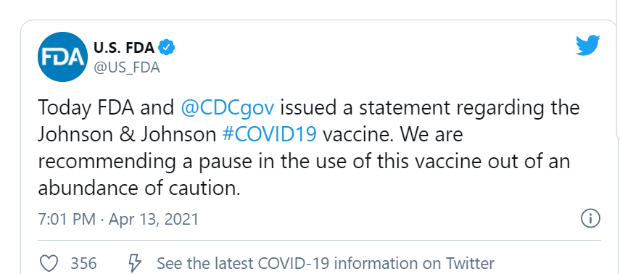Like the tweet with the heart icon
The height and width of the screenshot is (274, 620).
[x=49, y=263]
